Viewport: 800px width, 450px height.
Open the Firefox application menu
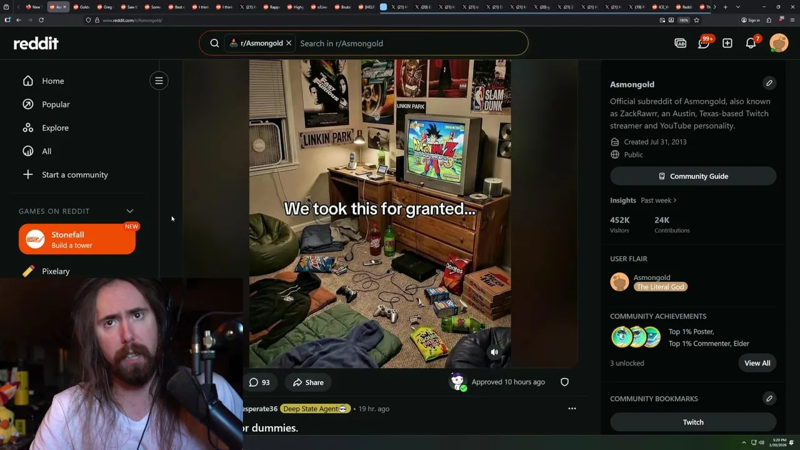pos(792,20)
